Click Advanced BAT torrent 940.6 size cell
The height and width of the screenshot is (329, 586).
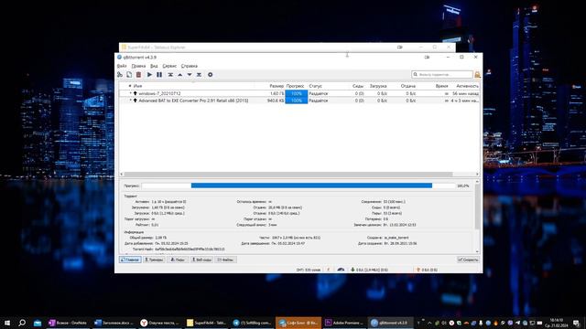tap(276, 101)
